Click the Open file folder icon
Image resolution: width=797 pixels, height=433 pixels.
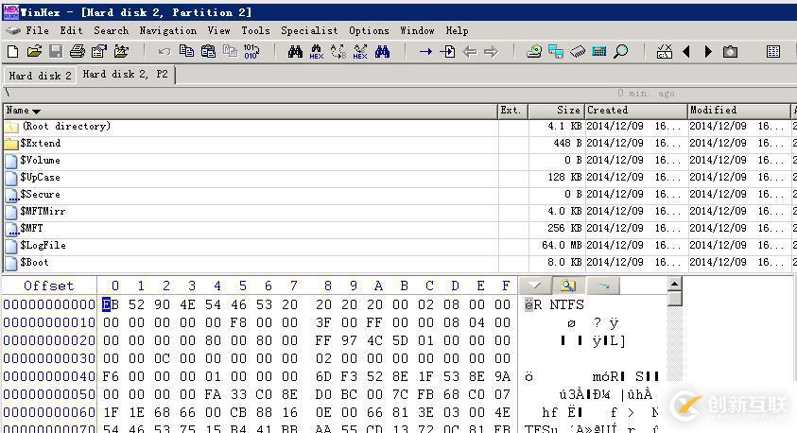point(34,51)
